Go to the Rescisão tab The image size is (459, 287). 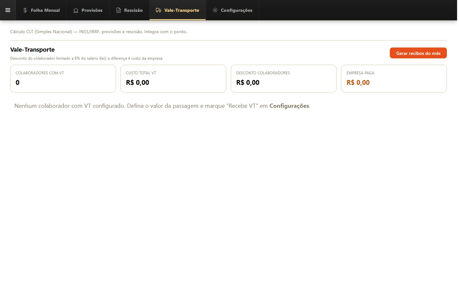129,10
